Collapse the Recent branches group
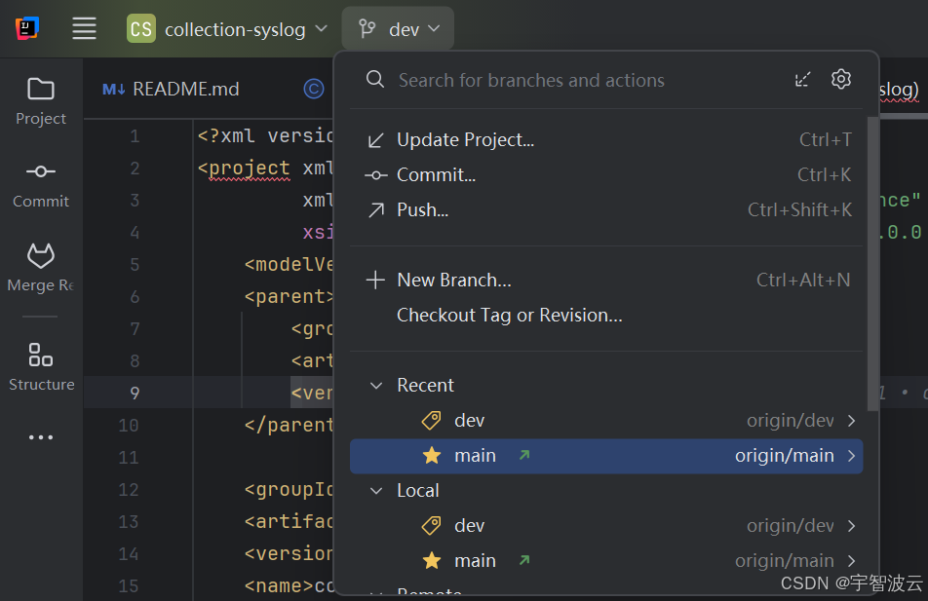The width and height of the screenshot is (928, 601). tap(376, 386)
